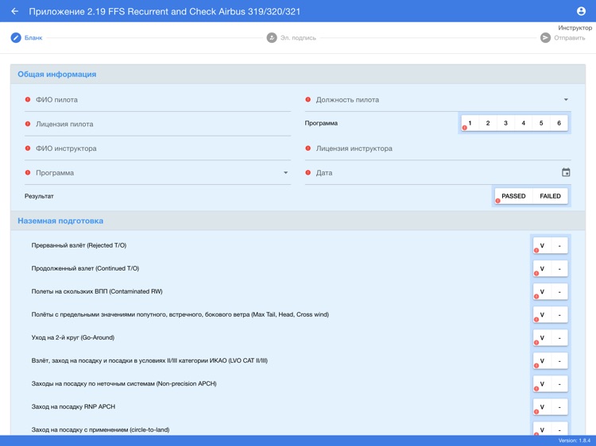Mark V for Заход на посадку RNP APCH
Image resolution: width=596 pixels, height=446 pixels.
542,407
